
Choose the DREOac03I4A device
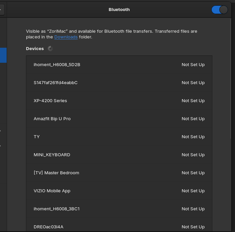tap(119, 225)
